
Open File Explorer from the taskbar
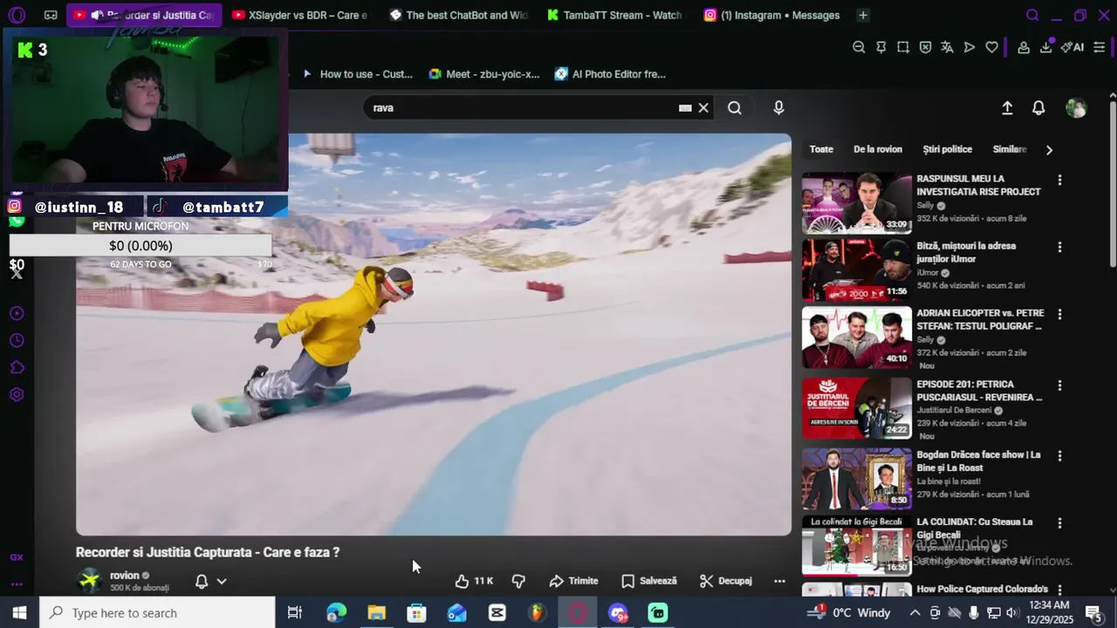point(377,613)
